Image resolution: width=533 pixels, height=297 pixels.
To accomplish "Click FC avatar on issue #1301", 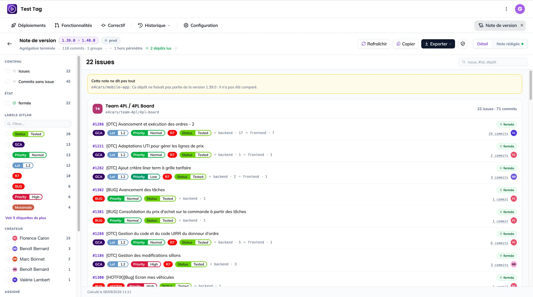I will [x=514, y=221].
